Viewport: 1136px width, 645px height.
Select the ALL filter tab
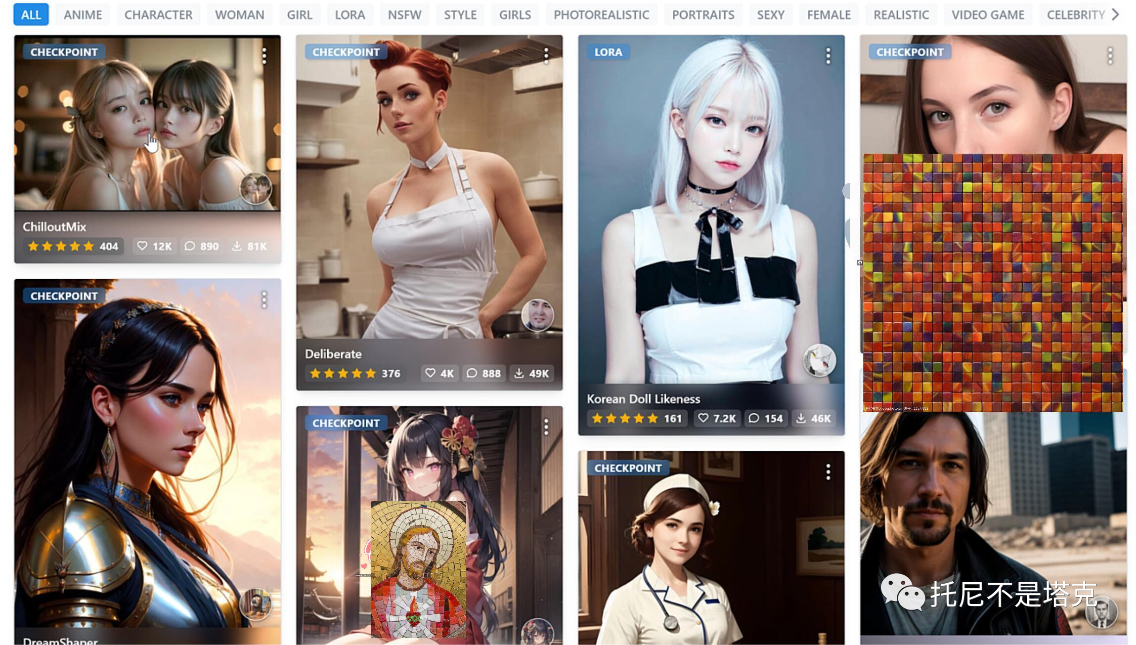(32, 13)
